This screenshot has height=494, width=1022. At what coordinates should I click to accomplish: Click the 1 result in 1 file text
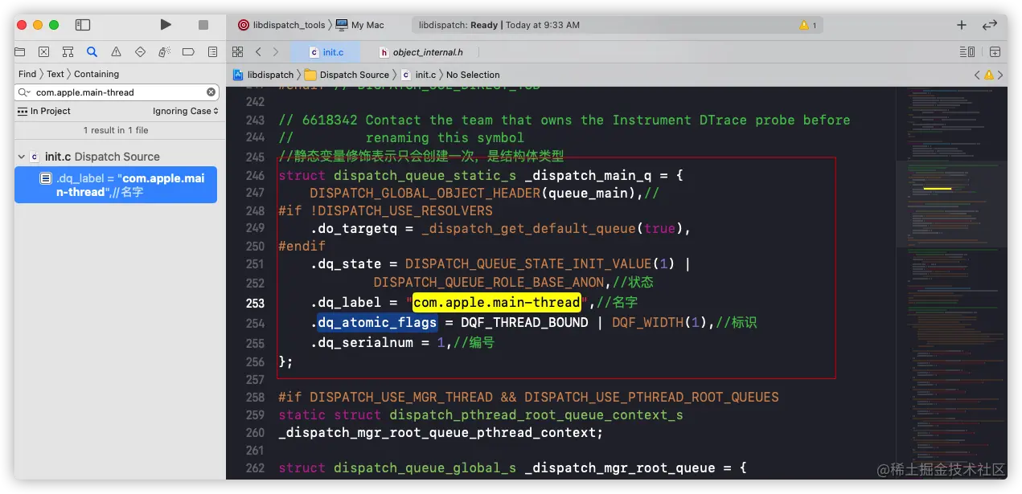(116, 130)
